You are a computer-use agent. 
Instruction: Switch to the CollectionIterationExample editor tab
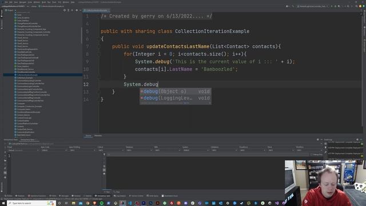click(97, 10)
